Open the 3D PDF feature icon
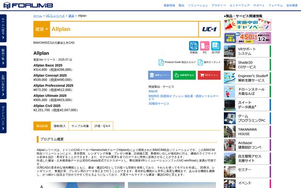 click(216, 46)
